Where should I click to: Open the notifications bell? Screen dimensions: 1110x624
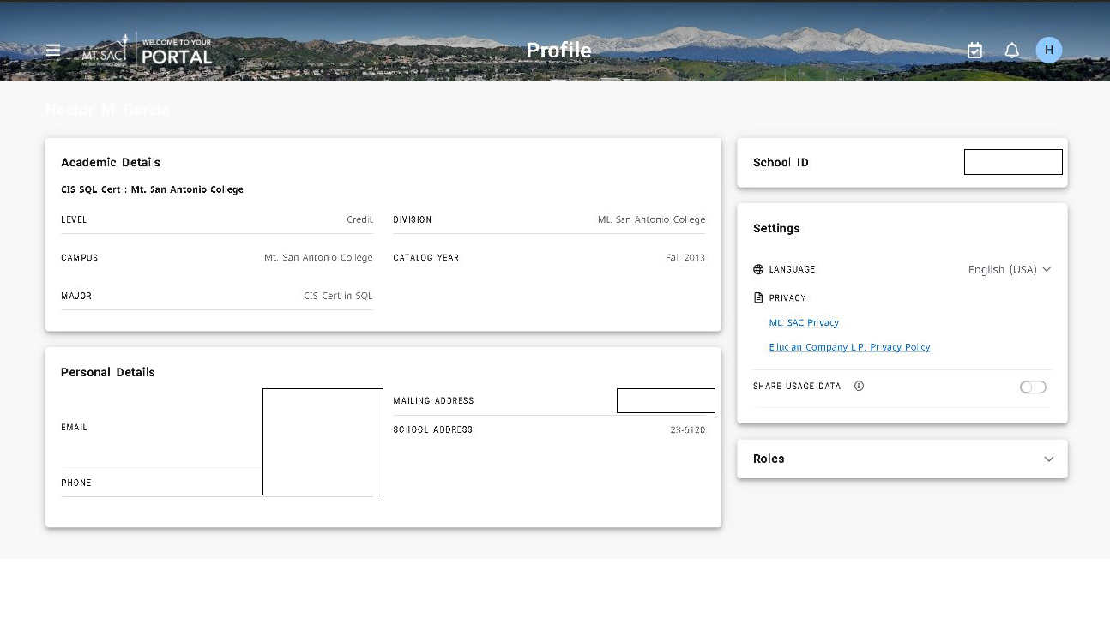click(x=1012, y=51)
